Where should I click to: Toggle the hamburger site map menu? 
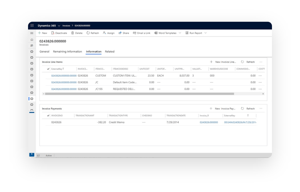32,33
